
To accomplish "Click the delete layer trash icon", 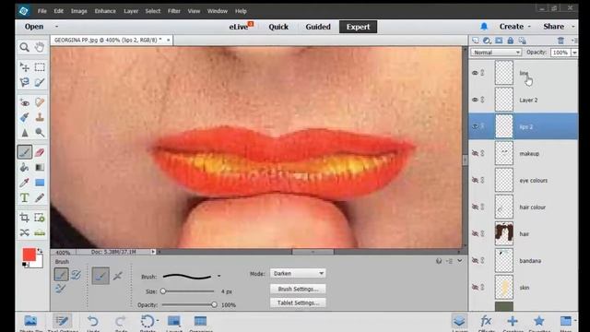I will click(x=560, y=41).
